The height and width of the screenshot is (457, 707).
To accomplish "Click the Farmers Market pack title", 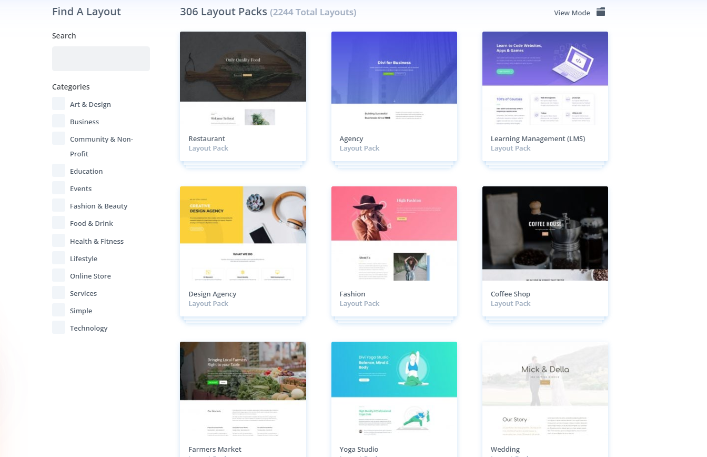I will (215, 449).
